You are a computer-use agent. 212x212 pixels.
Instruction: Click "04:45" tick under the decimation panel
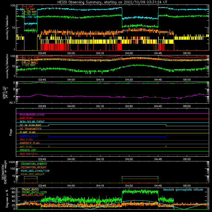pyautogui.click(x=158, y=186)
